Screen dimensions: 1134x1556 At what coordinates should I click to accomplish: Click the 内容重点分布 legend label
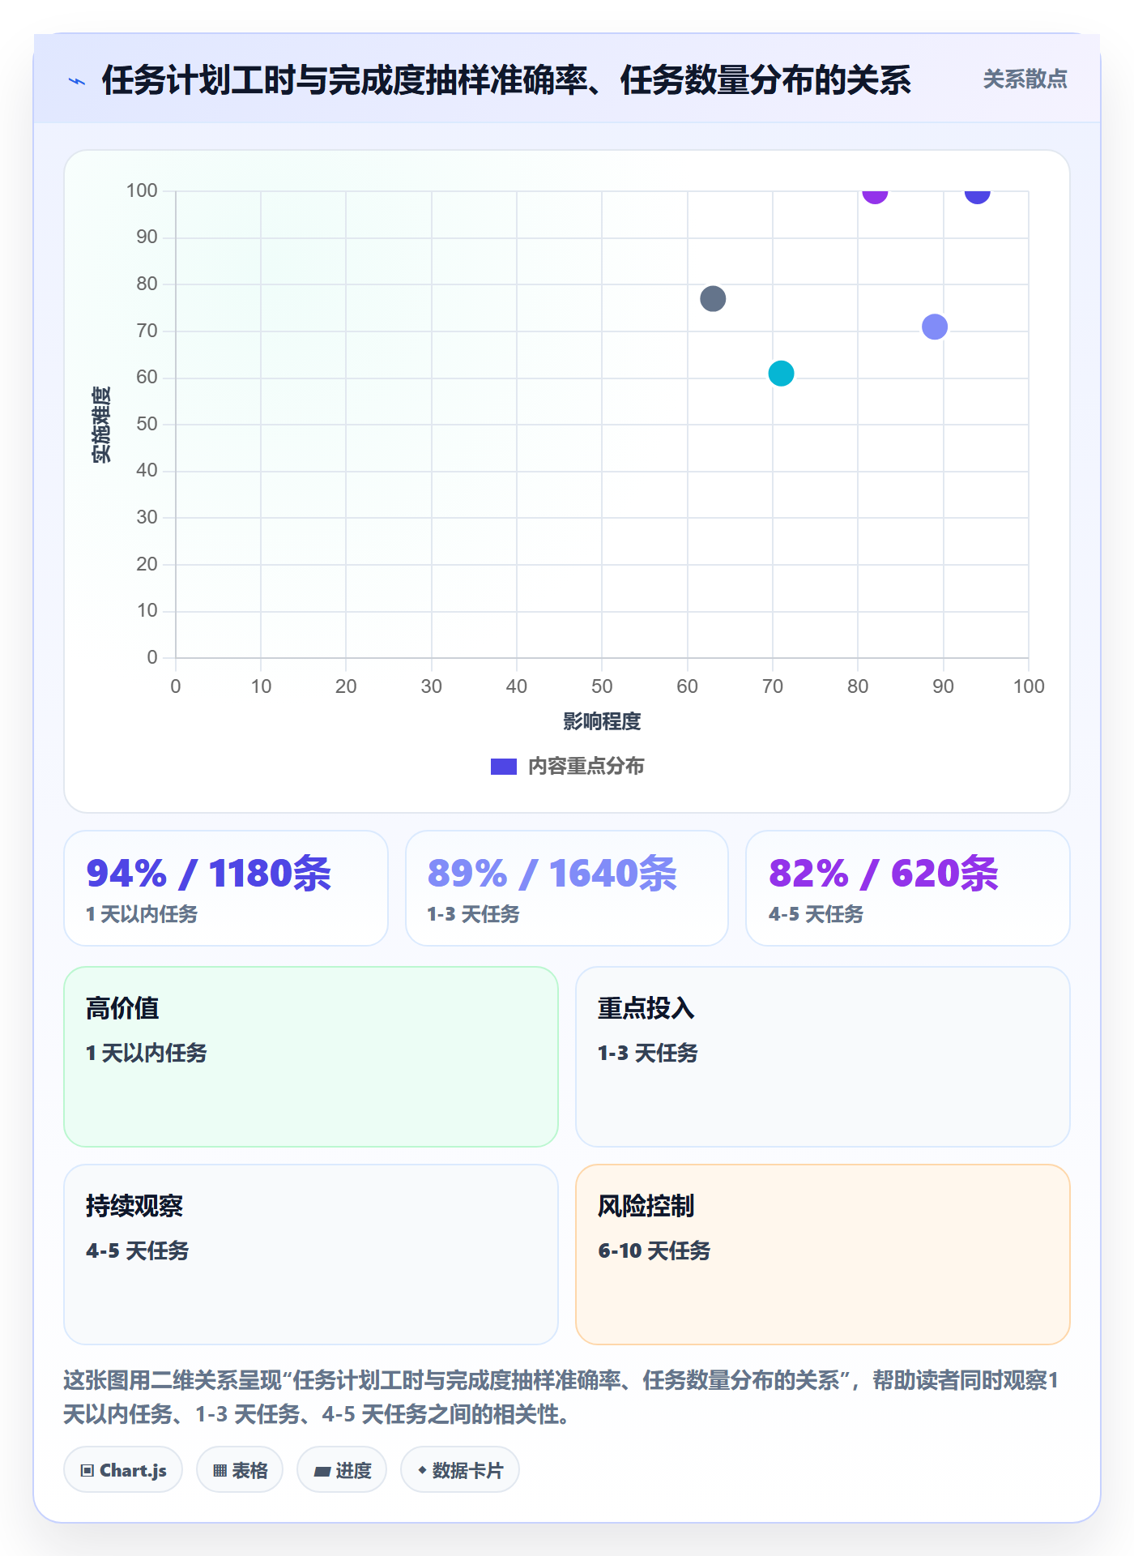586,766
